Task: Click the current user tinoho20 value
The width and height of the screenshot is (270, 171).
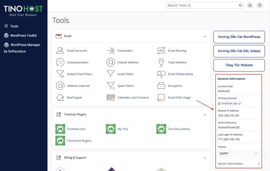Action: pyautogui.click(x=224, y=91)
